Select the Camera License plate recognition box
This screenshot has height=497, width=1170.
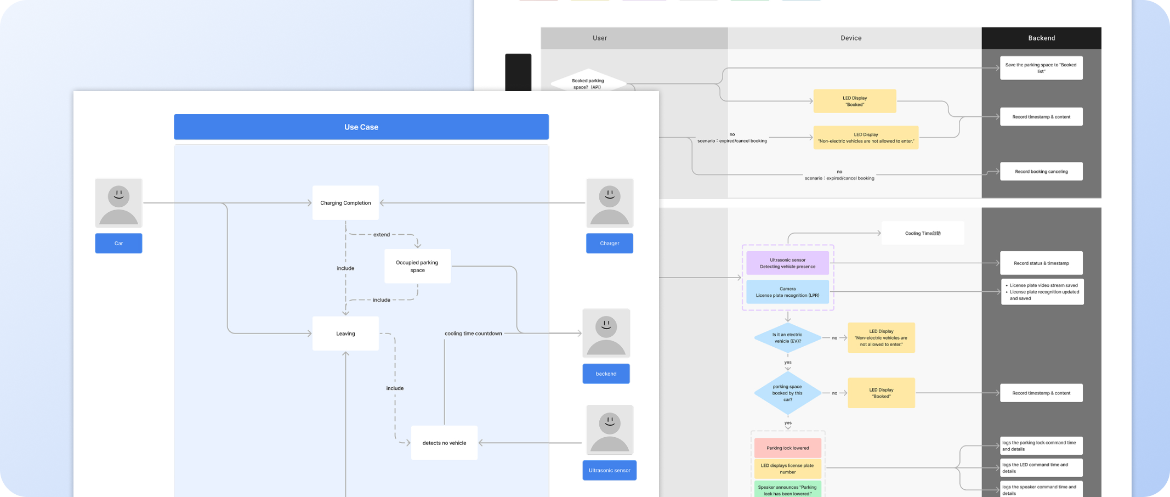click(x=787, y=292)
